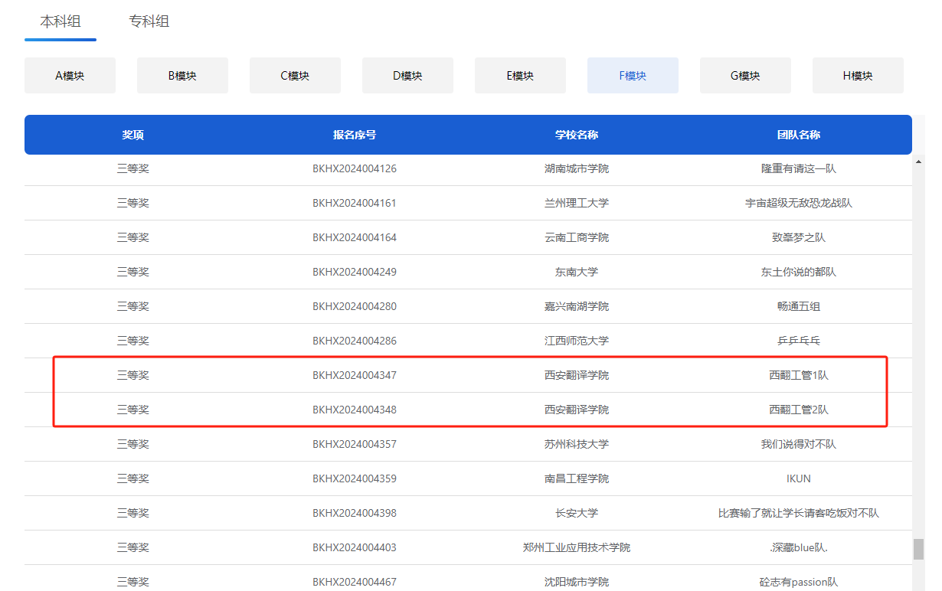The height and width of the screenshot is (591, 942).
Task: Select row with 长安大学
Action: pyautogui.click(x=577, y=513)
